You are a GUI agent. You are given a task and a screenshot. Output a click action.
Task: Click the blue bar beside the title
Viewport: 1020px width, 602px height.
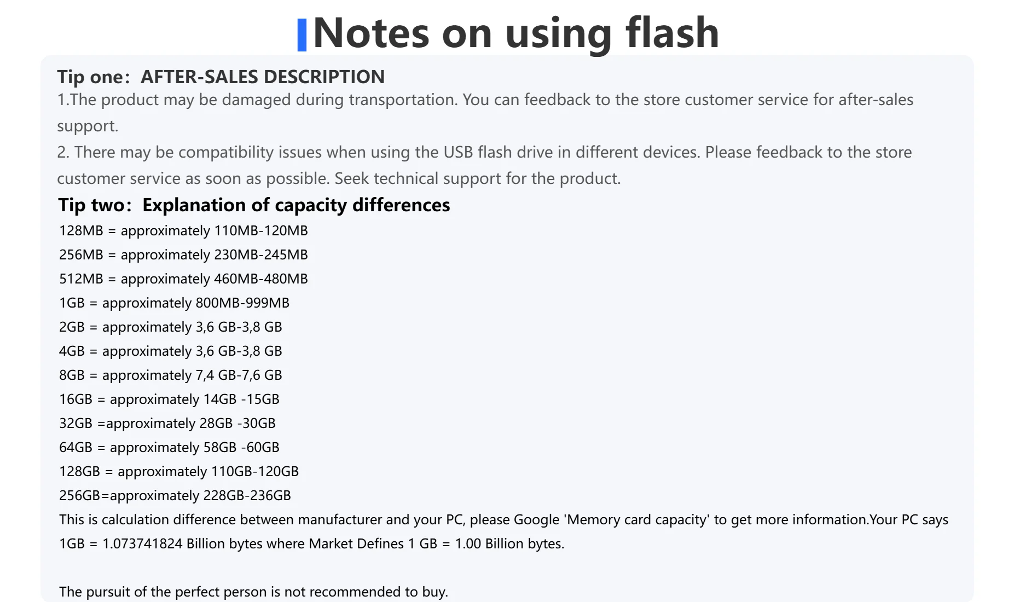(302, 34)
